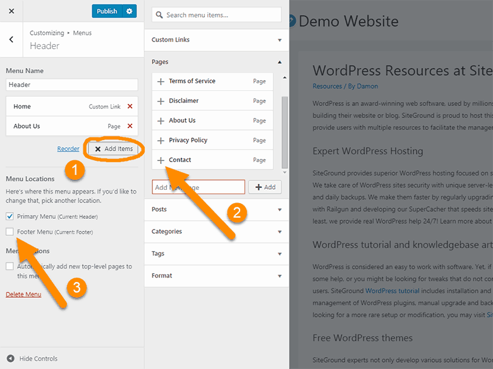The width and height of the screenshot is (493, 369).
Task: Add the Terms of Service page with plus icon
Action: click(161, 81)
